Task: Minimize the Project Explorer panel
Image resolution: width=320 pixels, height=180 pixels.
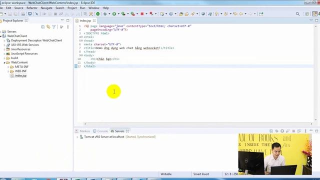Action: 62,20
